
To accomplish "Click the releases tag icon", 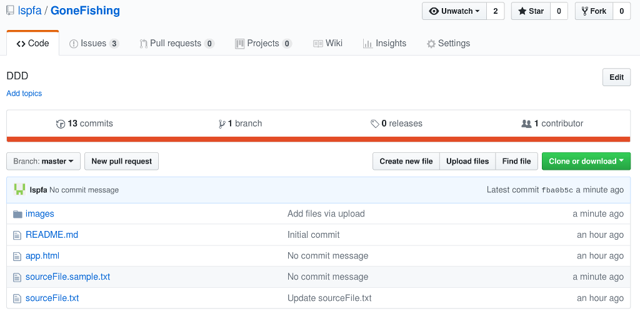I will pyautogui.click(x=375, y=124).
